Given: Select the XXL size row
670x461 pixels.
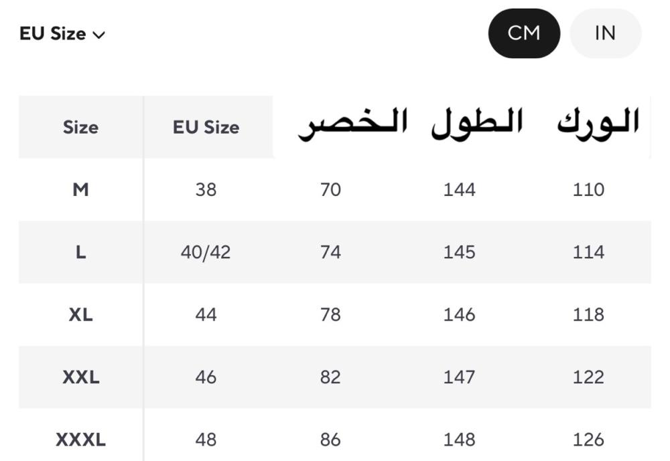Looking at the screenshot, I should point(334,377).
